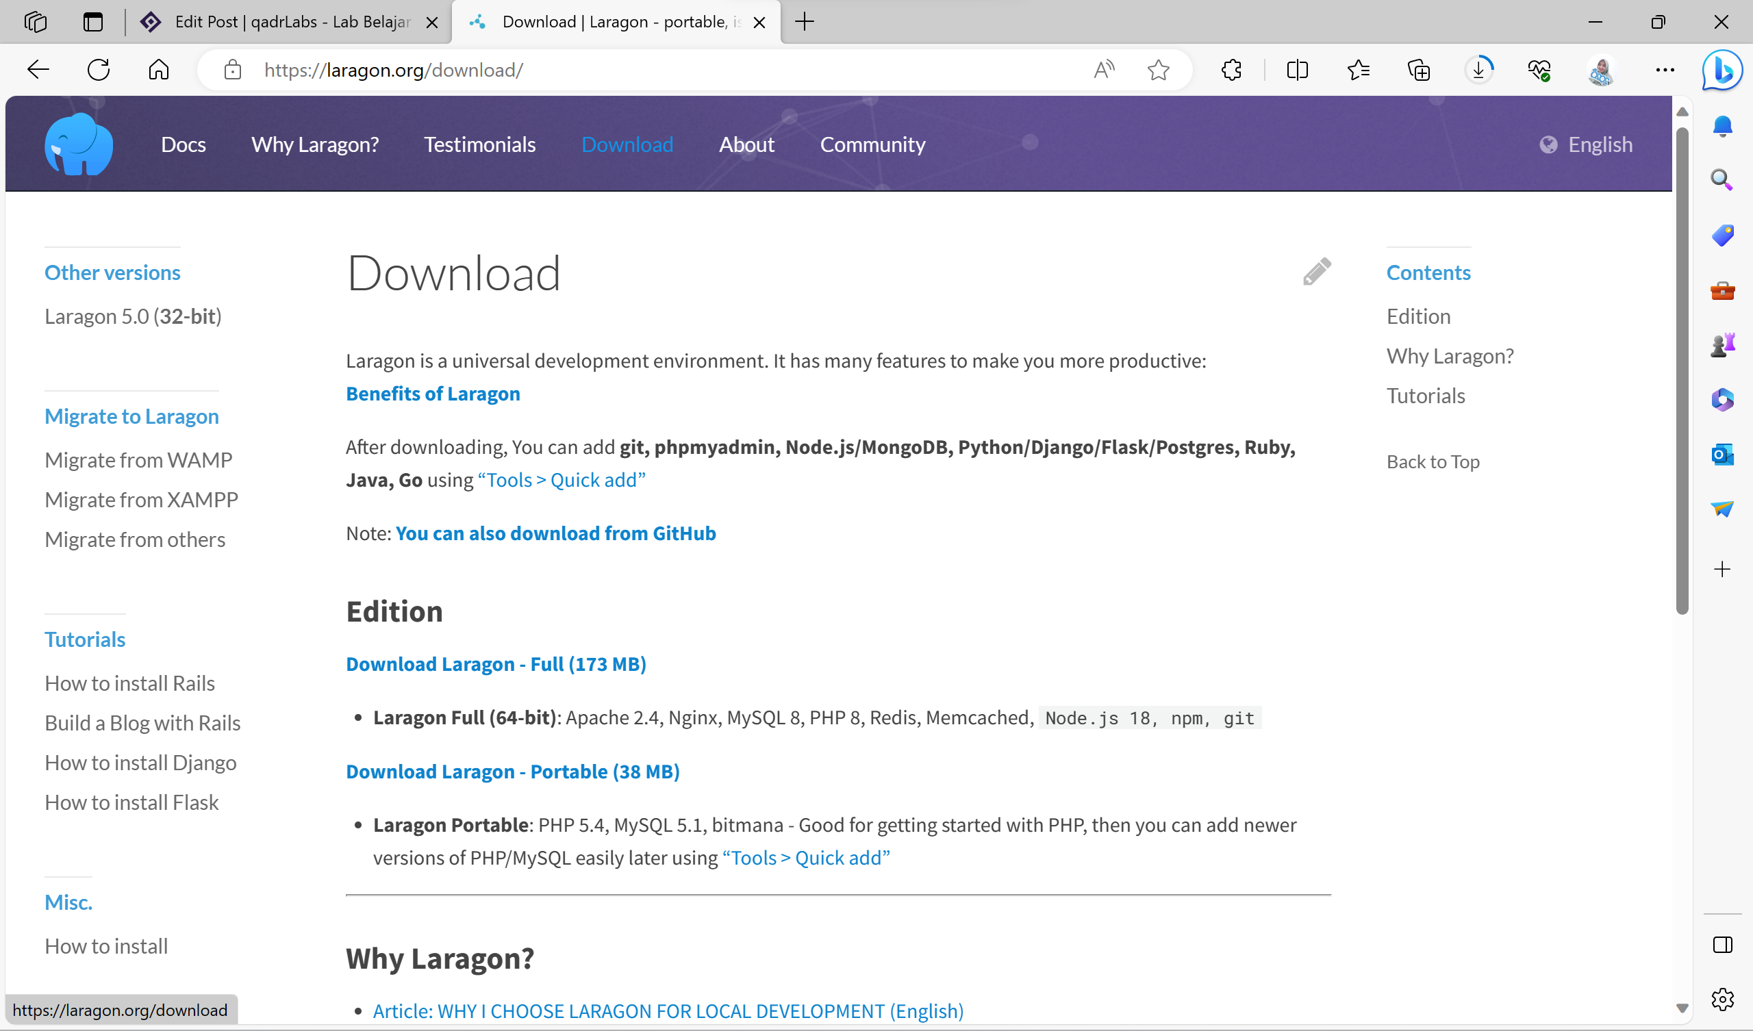The width and height of the screenshot is (1753, 1031).
Task: Click Download Laragon - Full (173 MB)
Action: tap(496, 663)
